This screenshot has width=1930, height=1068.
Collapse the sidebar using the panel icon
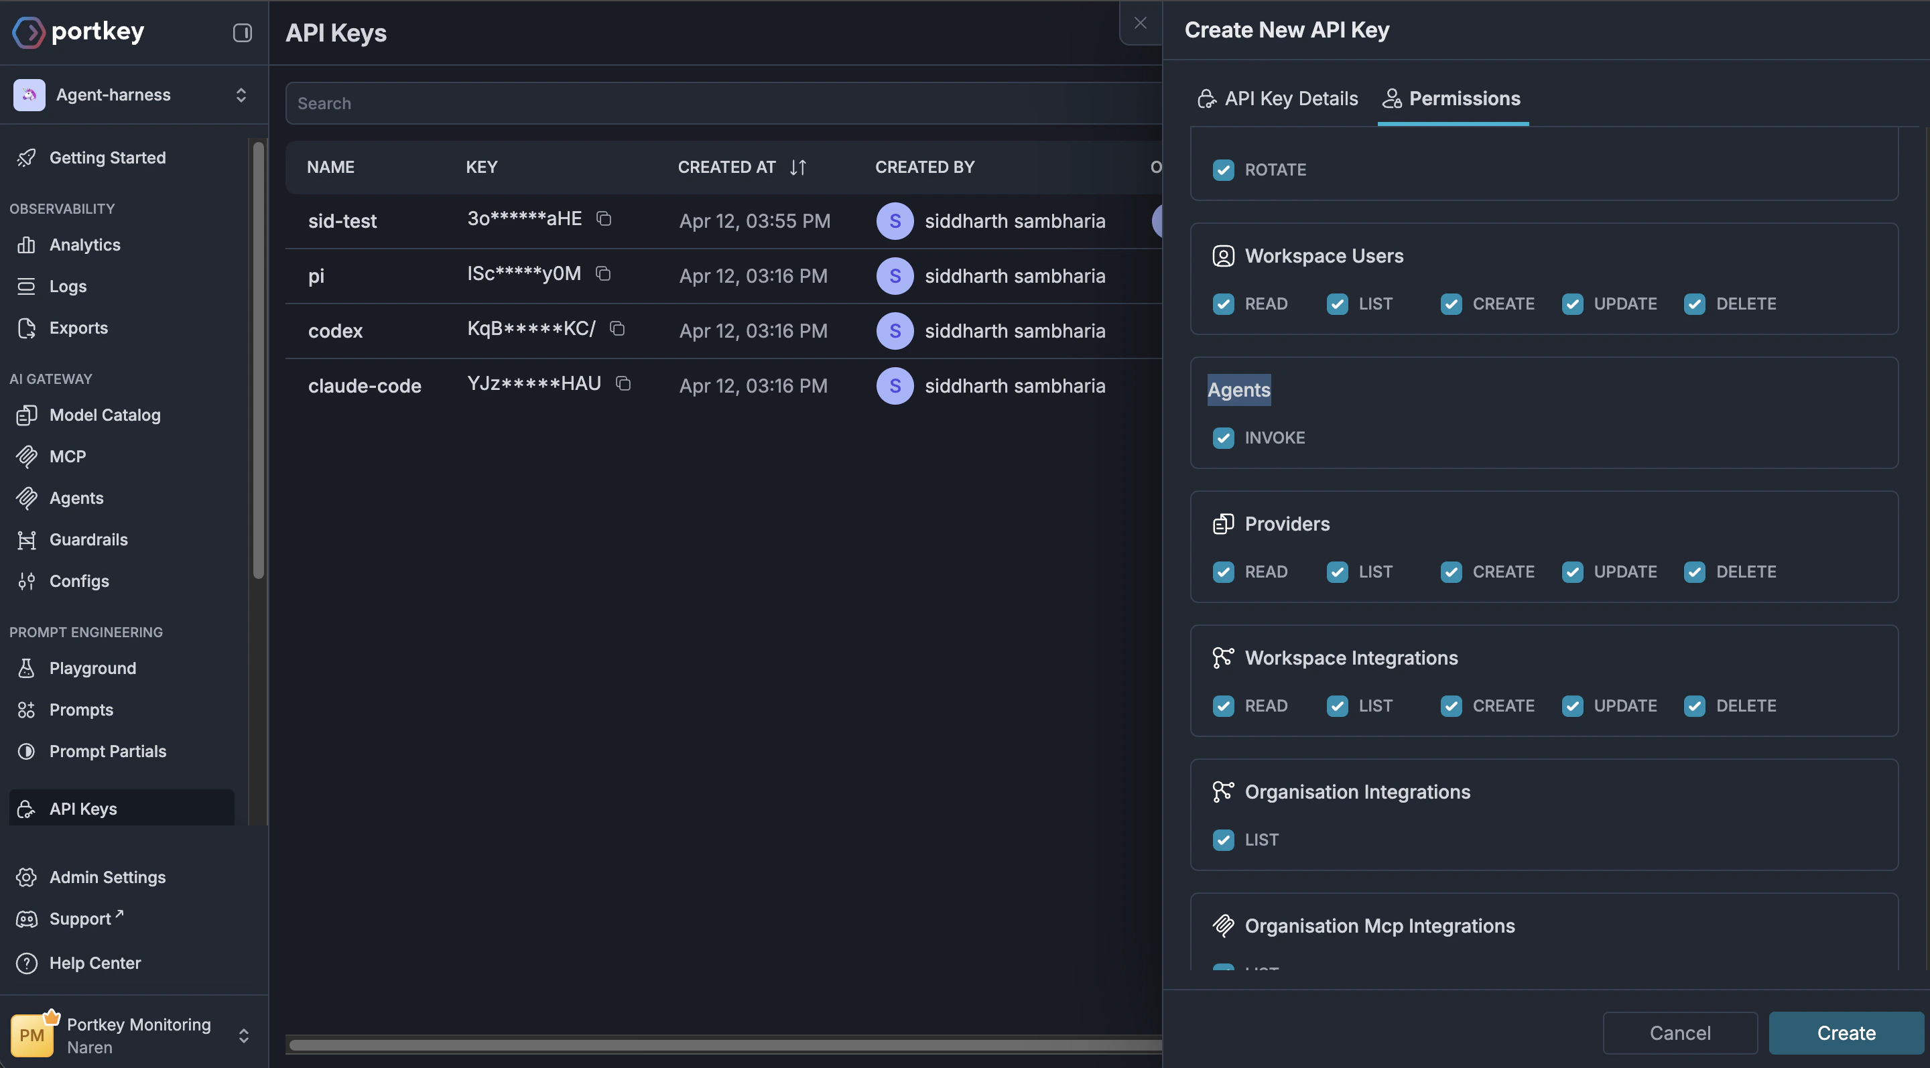coord(242,32)
